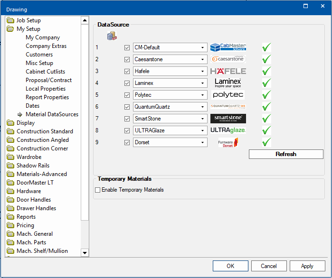Open the ULTRAGlaze dropdown
Screen dimensions: 332x278
tap(203, 130)
